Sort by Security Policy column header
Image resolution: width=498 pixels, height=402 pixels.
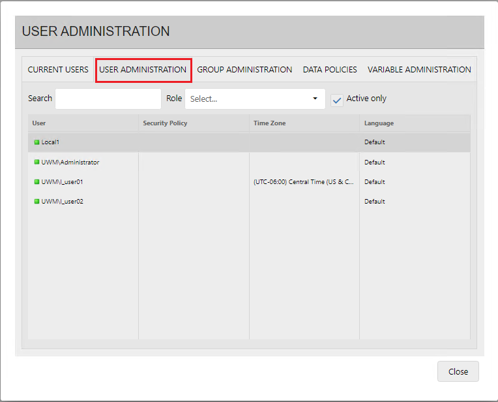coord(165,123)
